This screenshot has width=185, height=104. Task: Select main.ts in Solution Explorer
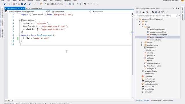click(x=150, y=53)
